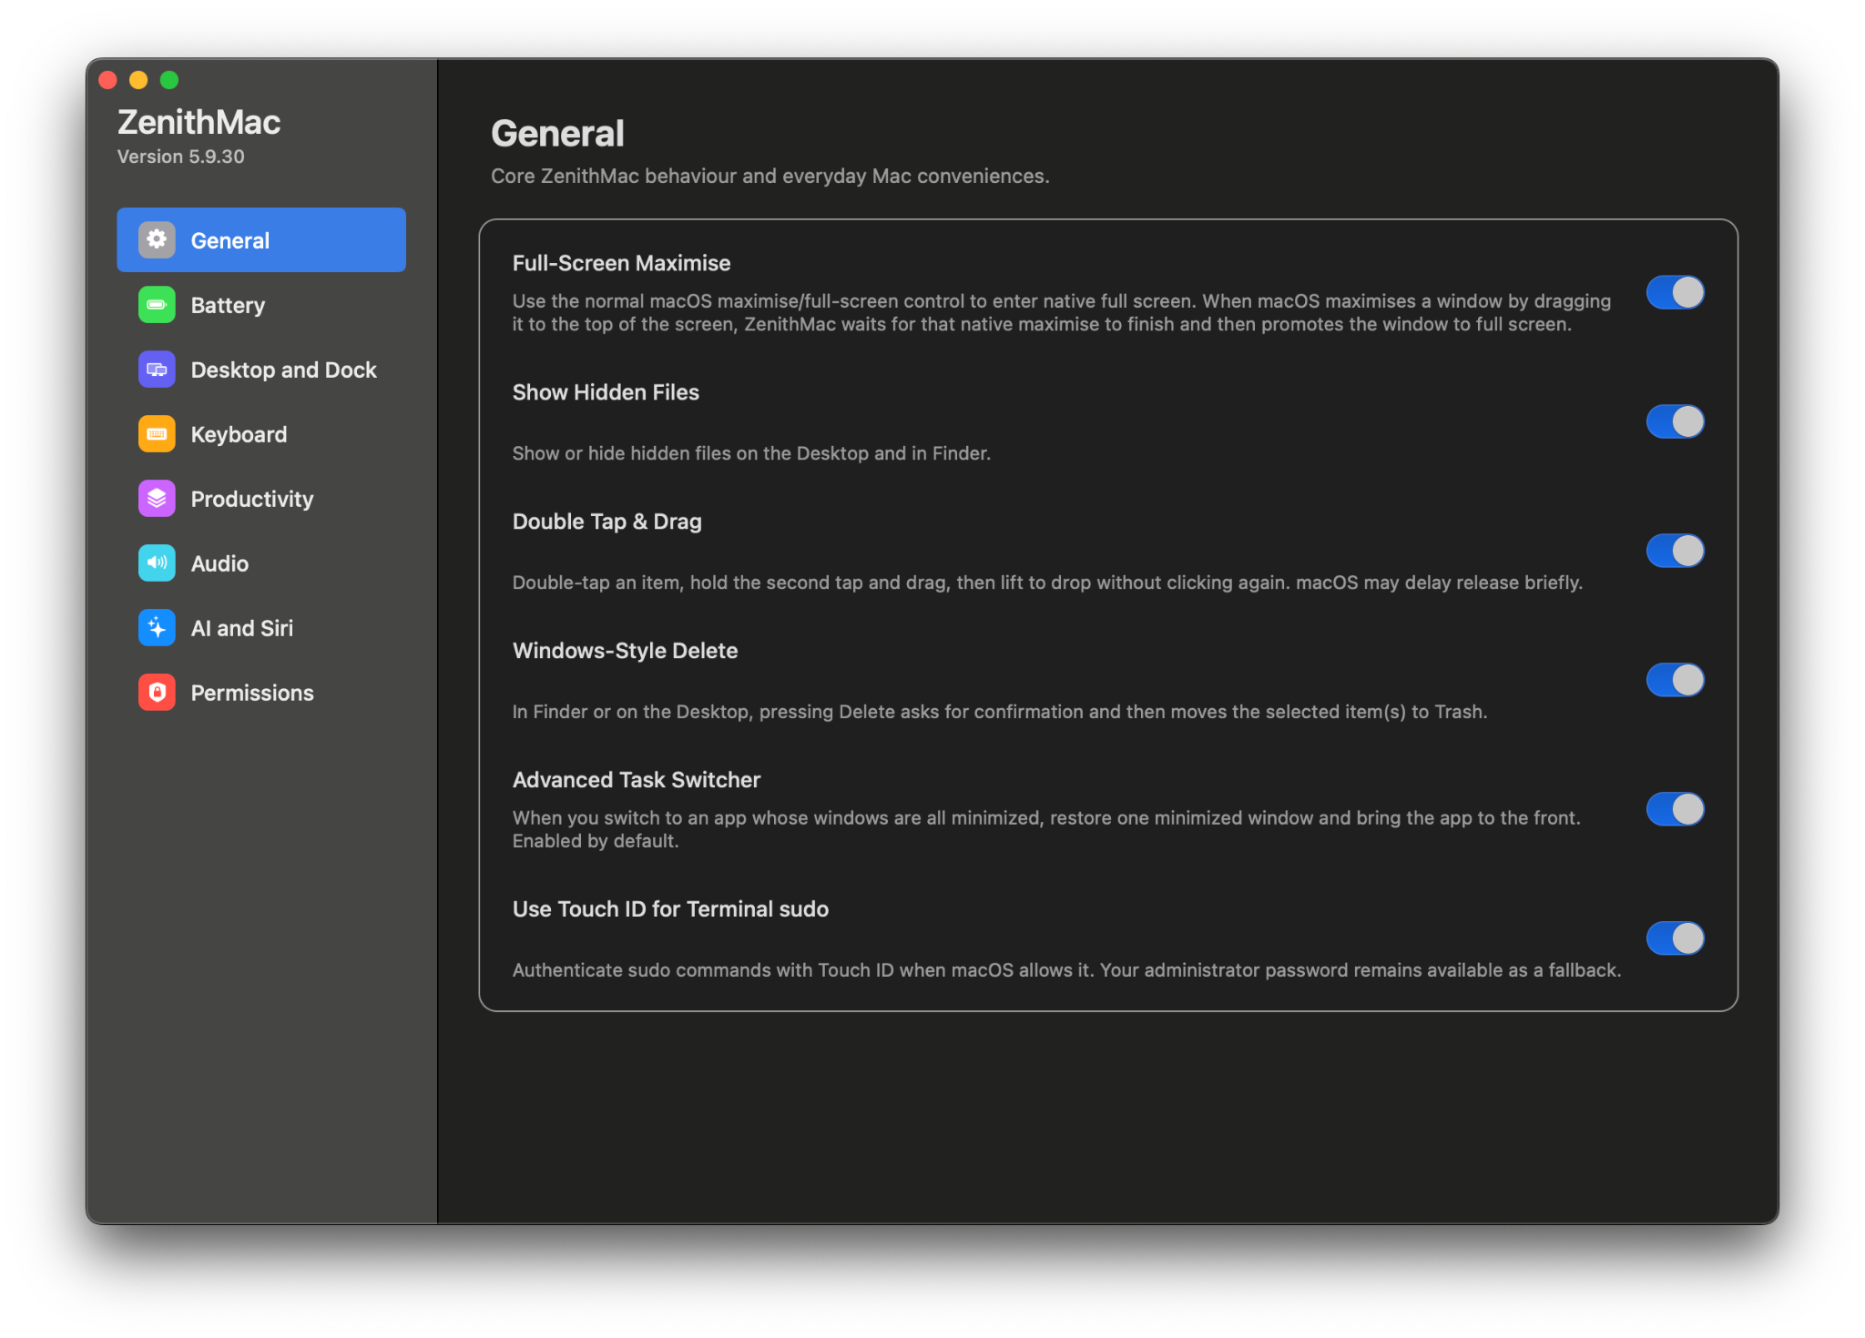Click the 'Version 5.9.30' text
The width and height of the screenshot is (1865, 1338).
coord(180,157)
